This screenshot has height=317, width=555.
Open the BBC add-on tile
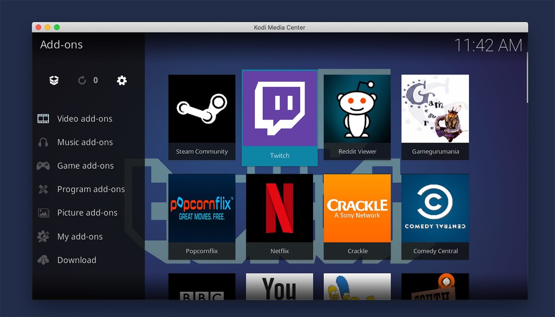(202, 286)
